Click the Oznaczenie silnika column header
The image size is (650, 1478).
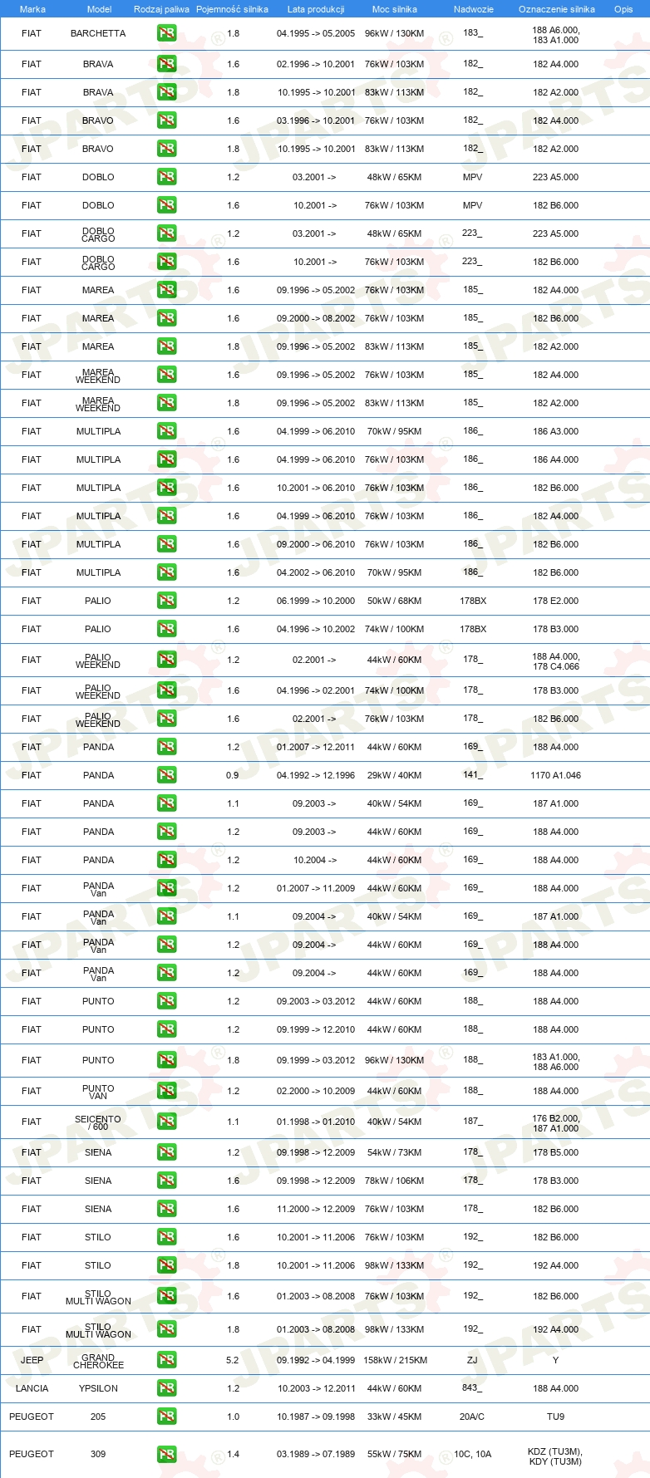[x=557, y=9]
